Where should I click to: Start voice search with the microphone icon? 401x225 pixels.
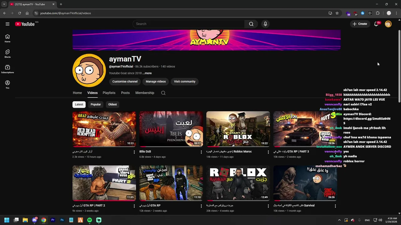coord(265,24)
